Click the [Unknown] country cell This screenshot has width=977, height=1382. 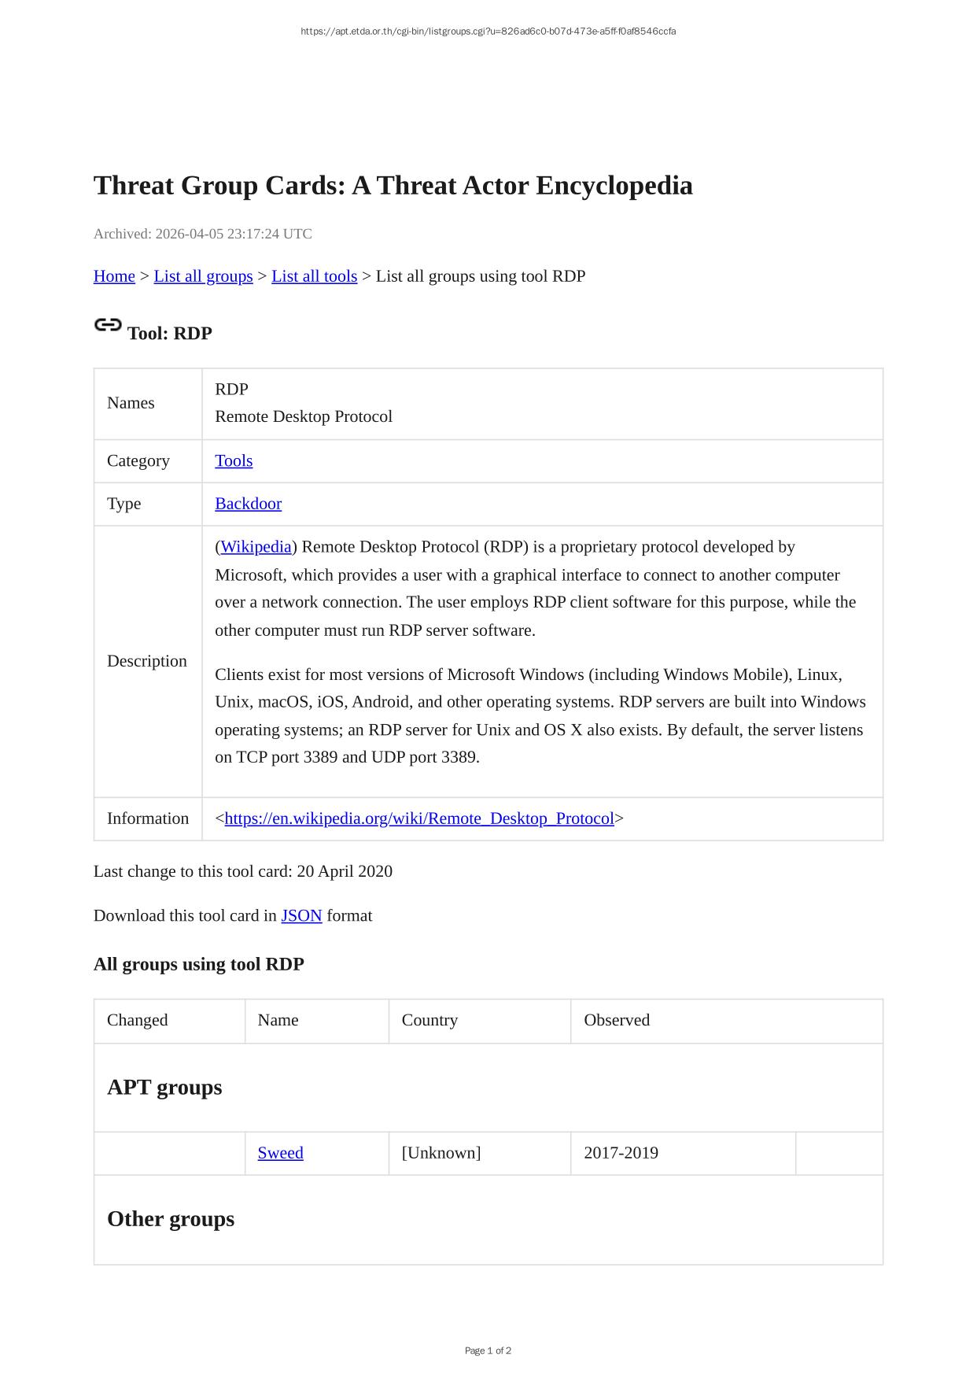(x=441, y=1153)
